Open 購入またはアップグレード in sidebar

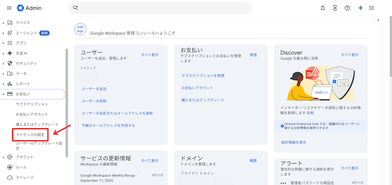tap(37, 124)
